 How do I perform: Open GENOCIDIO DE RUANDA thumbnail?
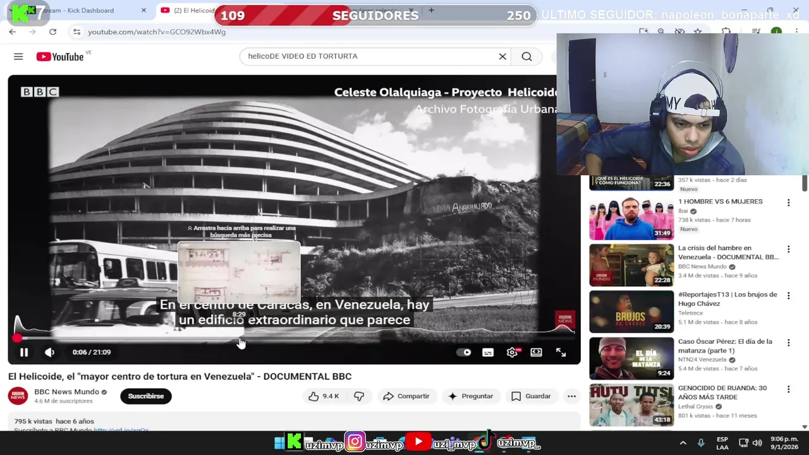[x=631, y=405]
